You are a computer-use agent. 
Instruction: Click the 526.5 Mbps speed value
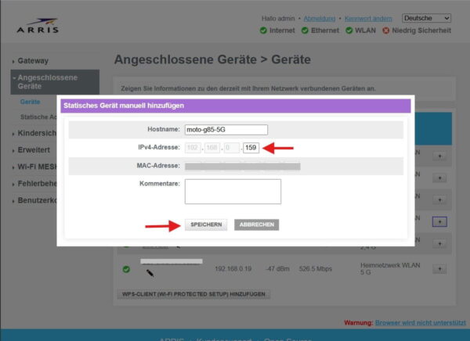point(316,269)
